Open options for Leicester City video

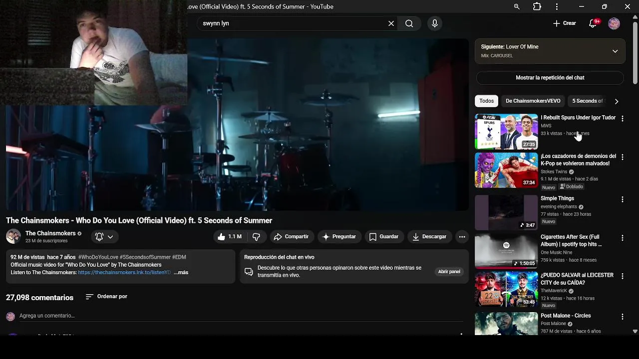622,276
